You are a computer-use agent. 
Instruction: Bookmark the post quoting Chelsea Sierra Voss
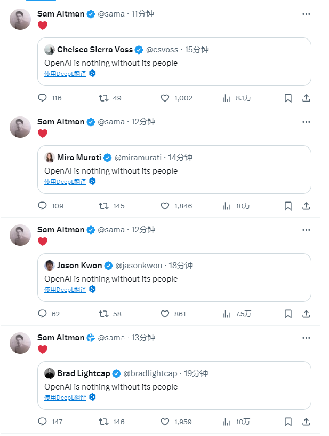click(x=288, y=98)
